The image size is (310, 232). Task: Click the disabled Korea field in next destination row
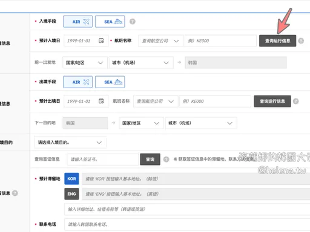85,123
